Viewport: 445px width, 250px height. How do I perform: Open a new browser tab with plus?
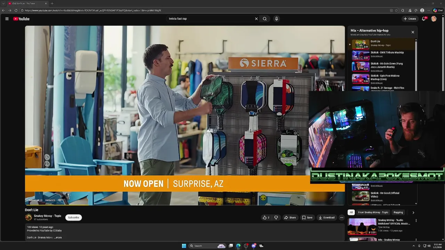[52, 3]
